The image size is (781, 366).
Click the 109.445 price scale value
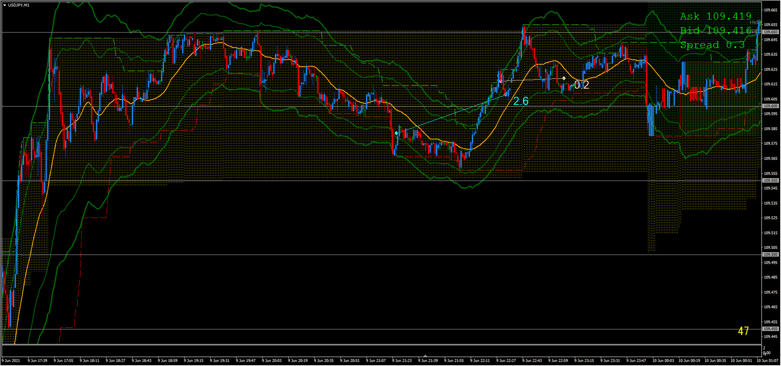pos(771,337)
